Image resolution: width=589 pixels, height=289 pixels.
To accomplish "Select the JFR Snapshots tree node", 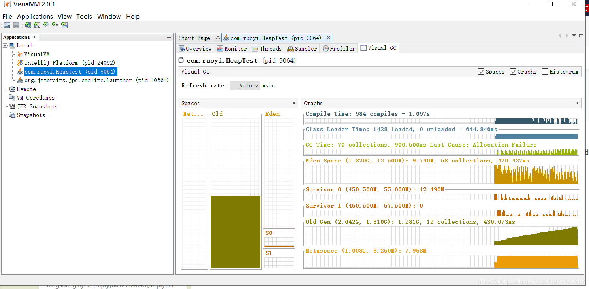I will click(x=37, y=106).
